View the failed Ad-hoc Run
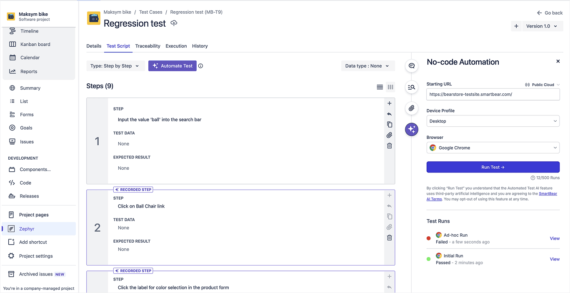 (x=555, y=238)
